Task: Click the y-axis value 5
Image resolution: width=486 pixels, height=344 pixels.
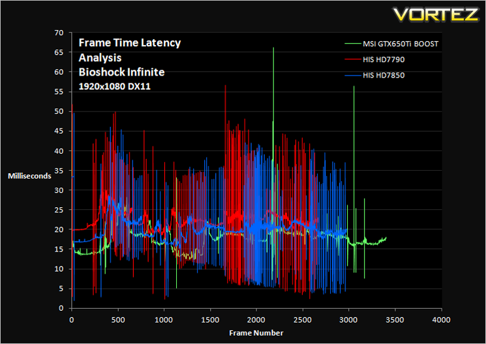Action: 61,289
